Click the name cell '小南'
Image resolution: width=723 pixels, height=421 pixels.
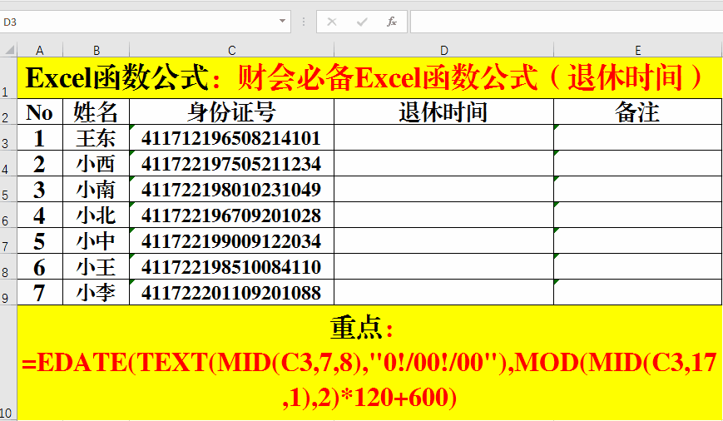(x=96, y=189)
